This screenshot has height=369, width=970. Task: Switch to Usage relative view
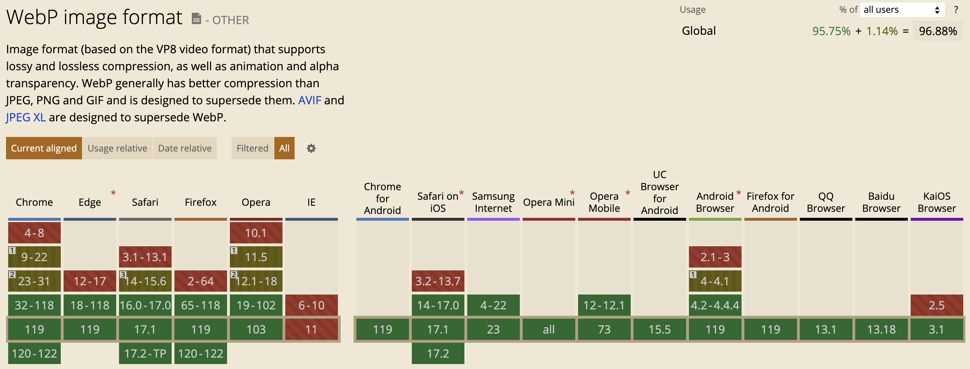click(117, 148)
